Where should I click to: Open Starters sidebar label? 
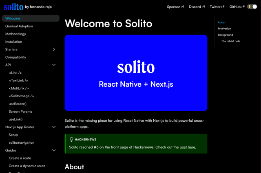[x=11, y=49]
